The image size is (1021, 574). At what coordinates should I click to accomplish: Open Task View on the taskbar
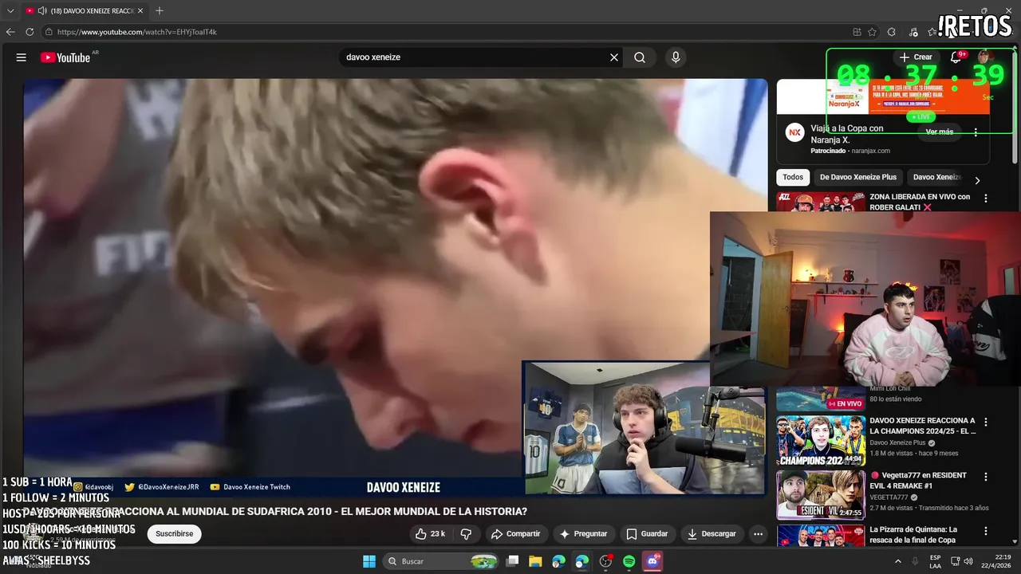pyautogui.click(x=513, y=561)
